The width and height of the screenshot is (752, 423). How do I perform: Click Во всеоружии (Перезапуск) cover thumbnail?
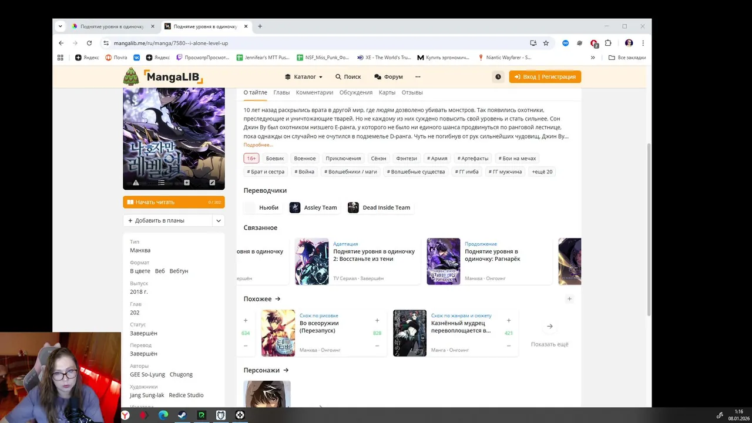tap(278, 333)
